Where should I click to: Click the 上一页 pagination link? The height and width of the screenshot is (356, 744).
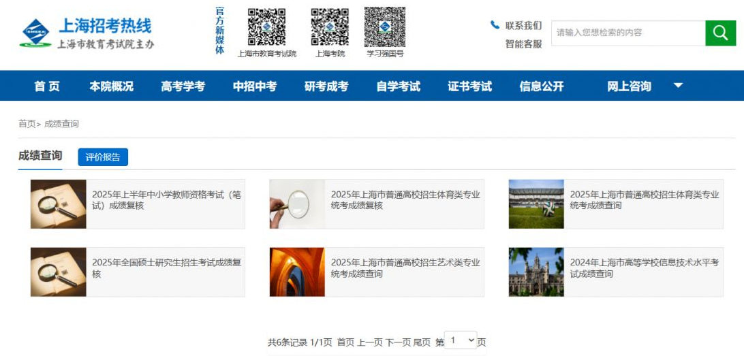tap(370, 342)
